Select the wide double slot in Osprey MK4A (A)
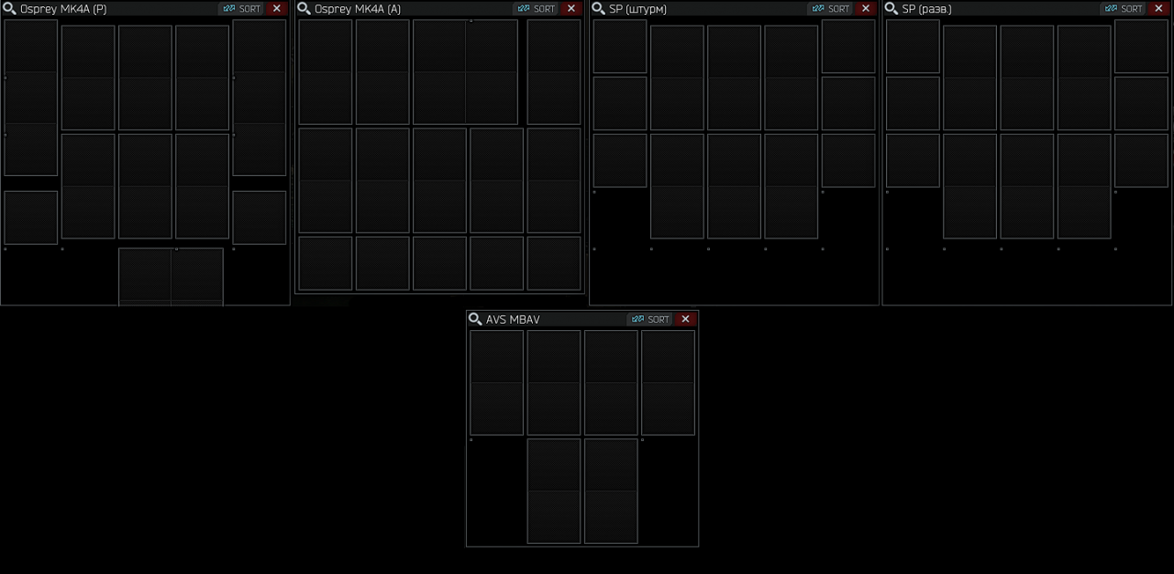 465,72
